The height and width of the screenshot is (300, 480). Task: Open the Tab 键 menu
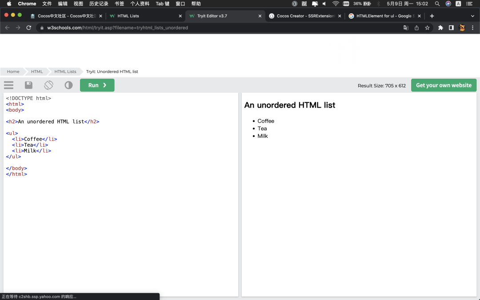tap(162, 4)
